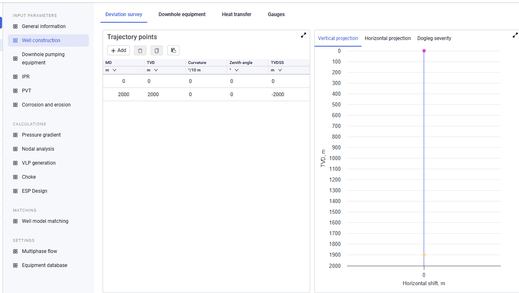Open the TVD column unit dropdown
519x293 pixels.
point(153,70)
